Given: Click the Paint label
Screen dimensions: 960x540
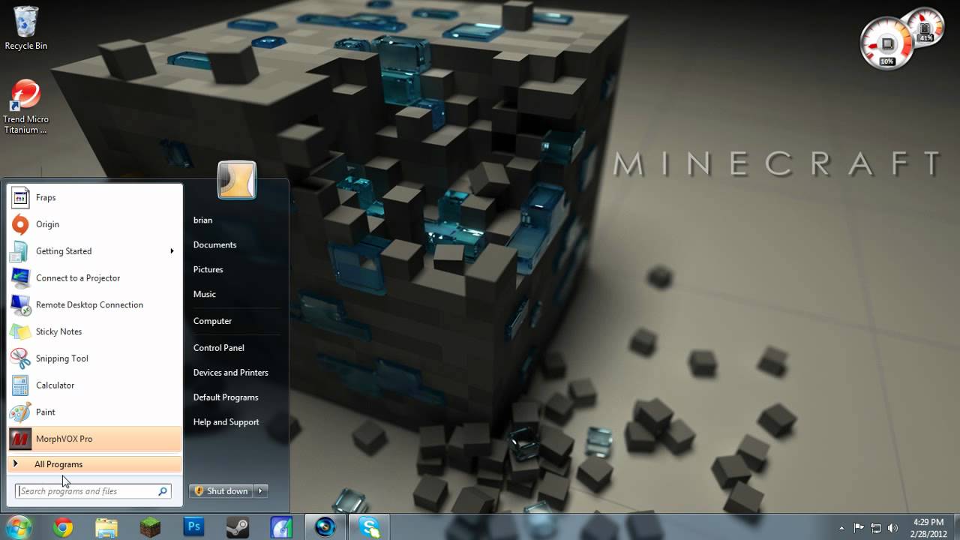Looking at the screenshot, I should click(46, 412).
